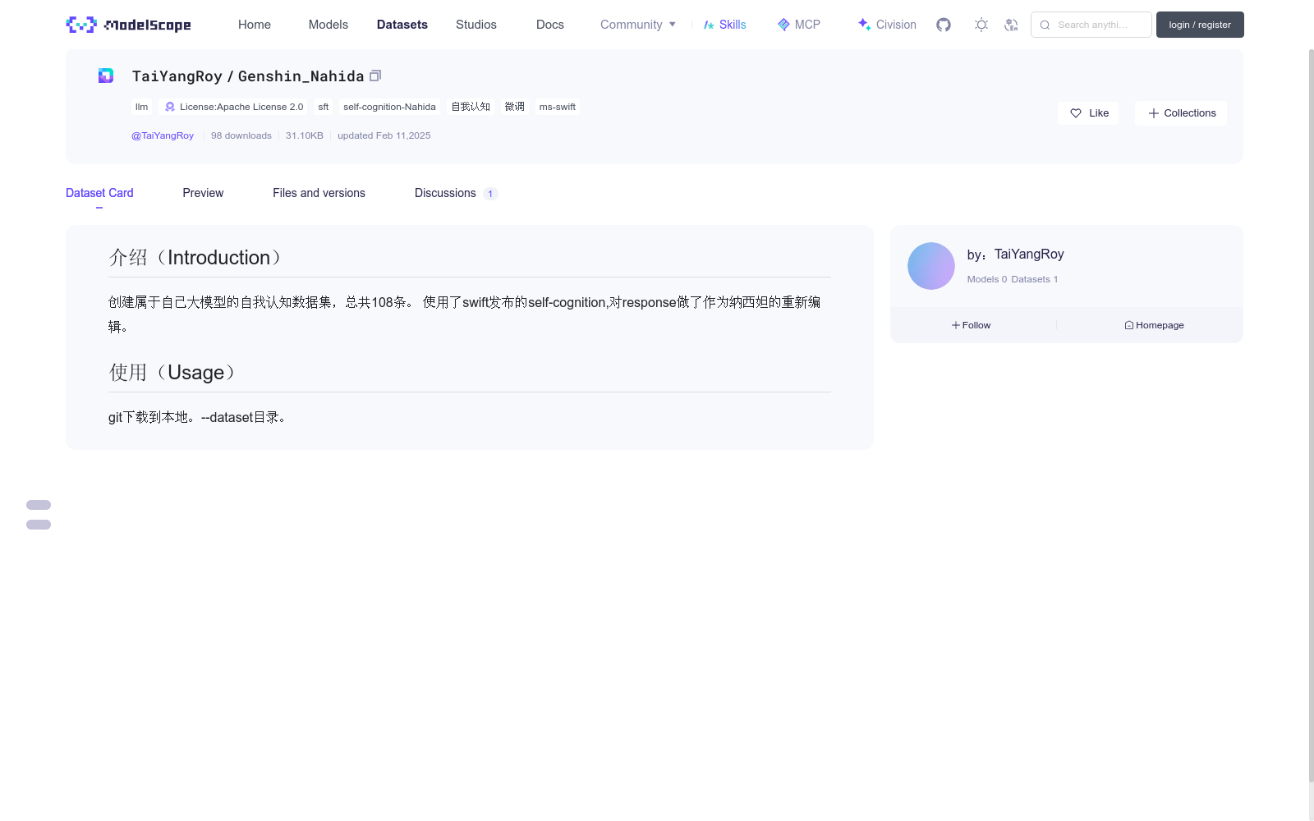The height and width of the screenshot is (821, 1314).
Task: Switch to the Discussions tab
Action: [x=456, y=193]
